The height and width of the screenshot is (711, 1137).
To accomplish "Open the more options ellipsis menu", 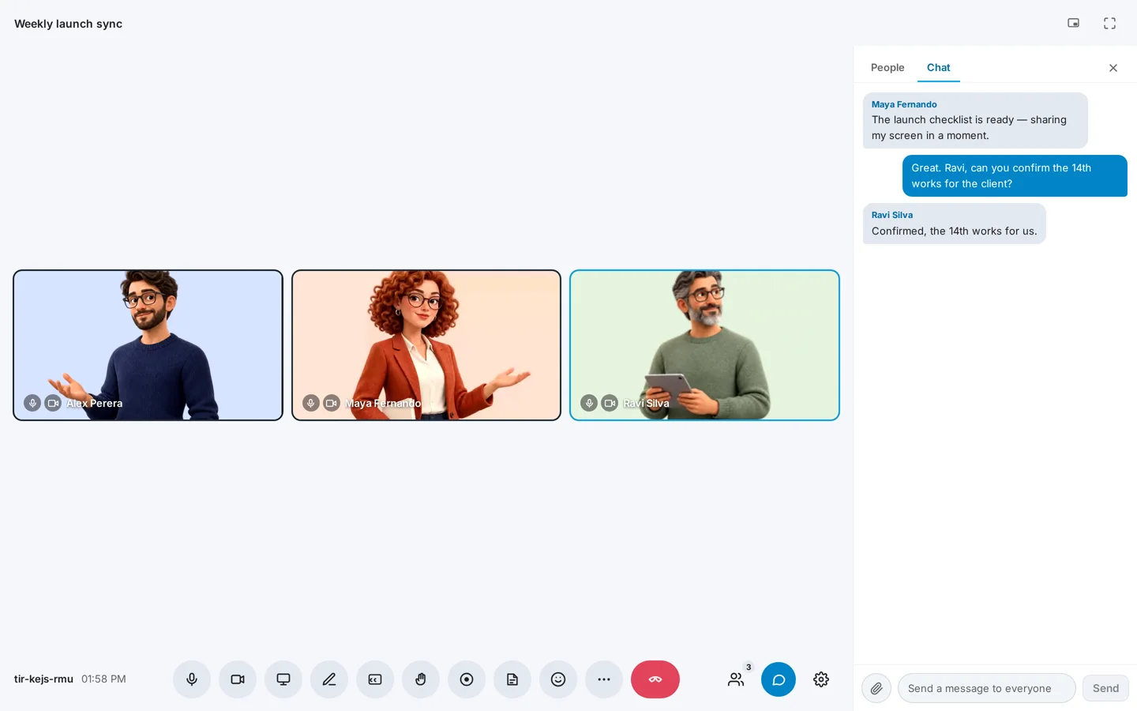I will (604, 679).
